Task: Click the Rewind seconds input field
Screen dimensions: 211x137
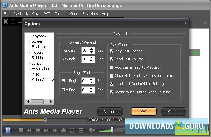Action: [86, 59]
